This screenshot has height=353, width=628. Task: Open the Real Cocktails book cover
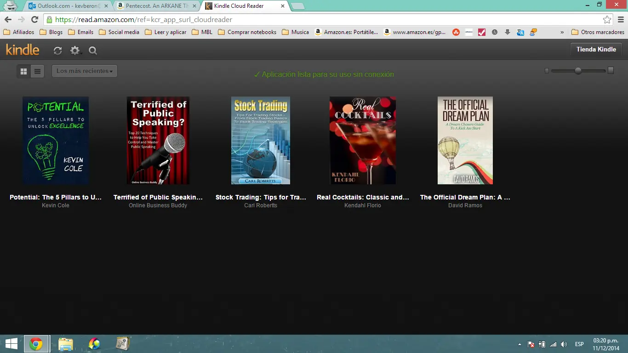pyautogui.click(x=363, y=140)
